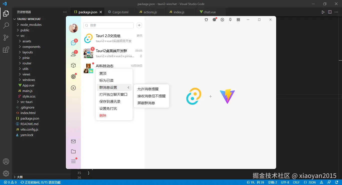Select 允许消息提醒 submenu option

(x=151, y=89)
